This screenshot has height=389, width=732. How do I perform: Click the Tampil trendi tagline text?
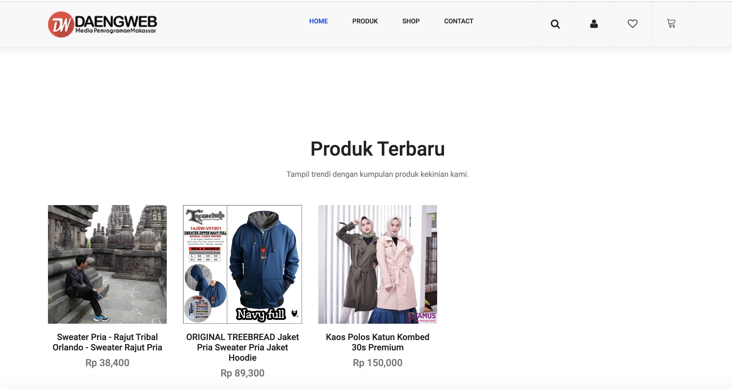(377, 174)
